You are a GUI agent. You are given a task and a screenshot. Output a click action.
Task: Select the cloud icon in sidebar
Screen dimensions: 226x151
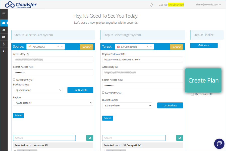point(4,23)
